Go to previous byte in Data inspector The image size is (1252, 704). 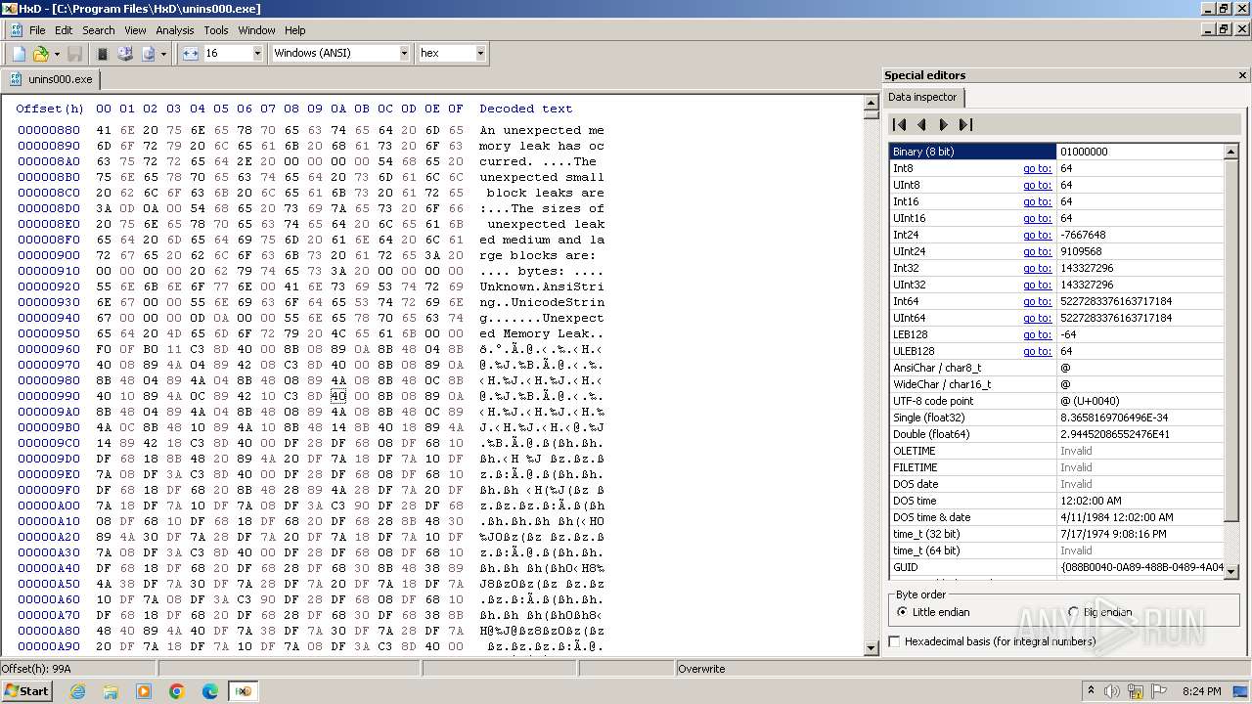[921, 124]
